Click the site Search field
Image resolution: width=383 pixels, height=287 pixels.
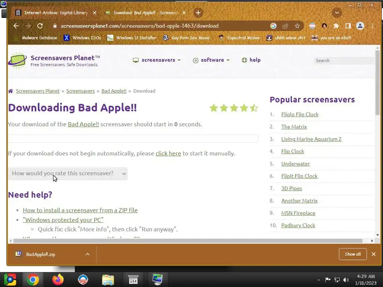343,61
